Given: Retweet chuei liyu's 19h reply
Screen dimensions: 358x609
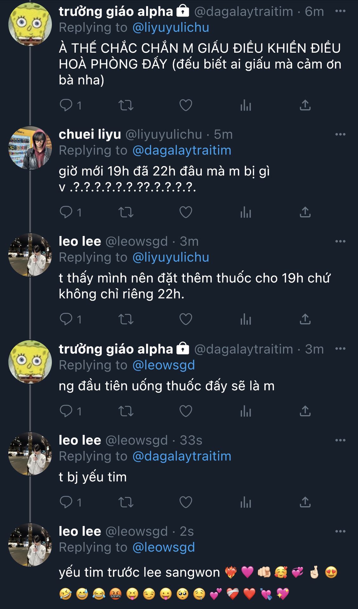Looking at the screenshot, I should [126, 212].
